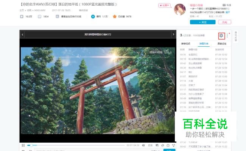Screen dimensions: 246x151
Task: Click the orange favorite star icon
Action: click(x=115, y=16)
